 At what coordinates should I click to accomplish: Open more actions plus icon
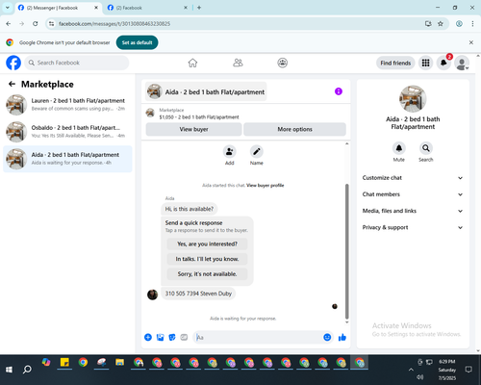[x=148, y=337]
